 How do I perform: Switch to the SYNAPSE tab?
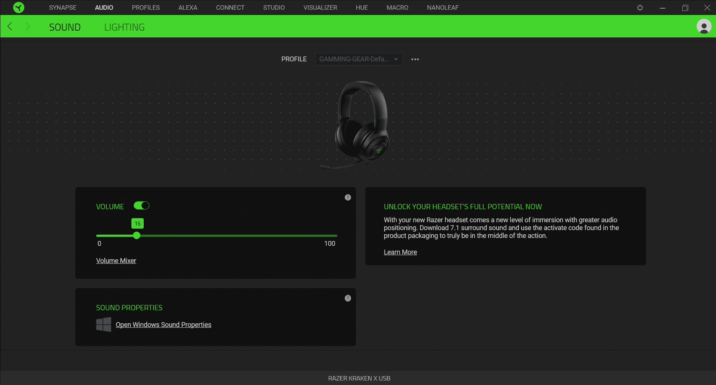(x=63, y=7)
